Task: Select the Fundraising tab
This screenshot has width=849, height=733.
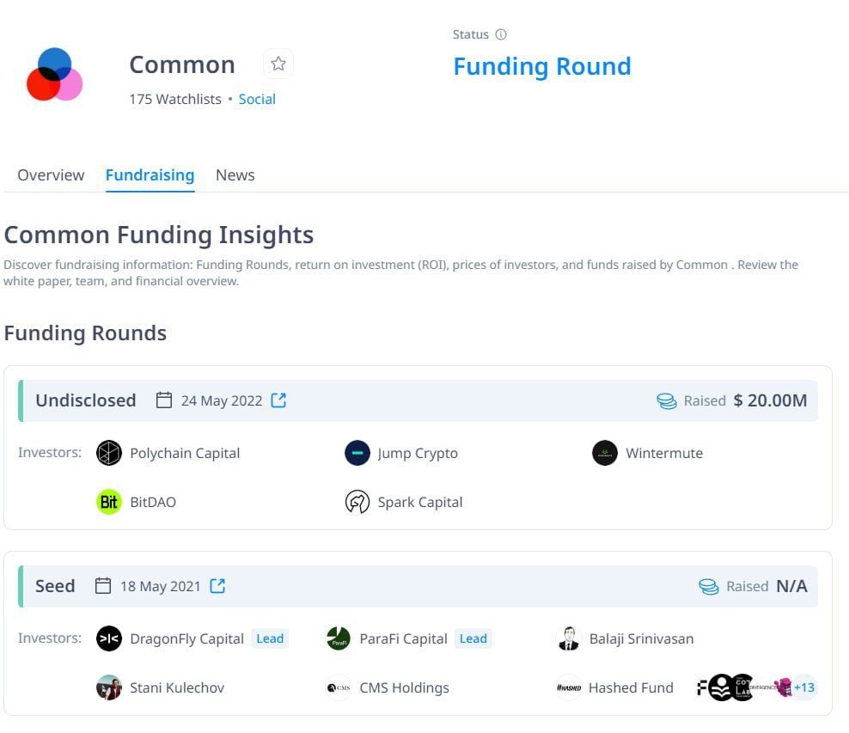Action: [x=150, y=174]
